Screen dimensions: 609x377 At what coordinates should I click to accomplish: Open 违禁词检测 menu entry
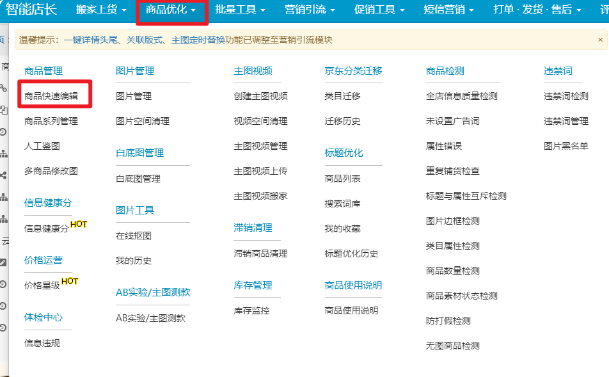(x=565, y=96)
